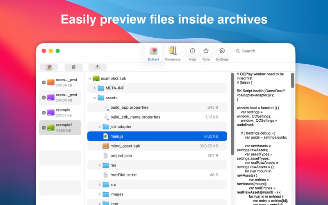
Task: Expand the res folder
Action: click(100, 165)
